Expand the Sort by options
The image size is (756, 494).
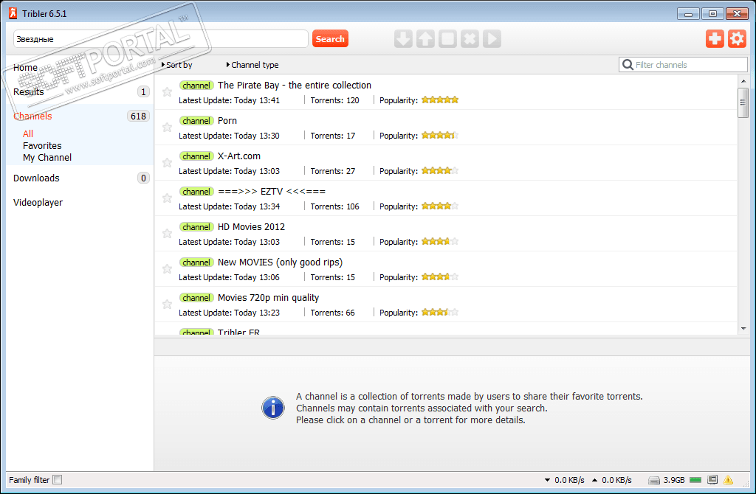[177, 65]
